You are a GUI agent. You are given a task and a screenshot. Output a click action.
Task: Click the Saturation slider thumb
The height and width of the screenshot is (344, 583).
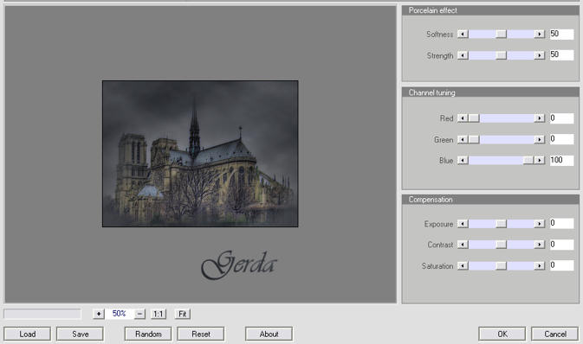[502, 265]
